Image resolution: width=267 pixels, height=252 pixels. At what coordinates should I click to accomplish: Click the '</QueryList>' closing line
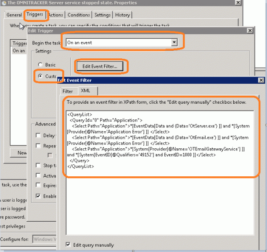(x=81, y=167)
